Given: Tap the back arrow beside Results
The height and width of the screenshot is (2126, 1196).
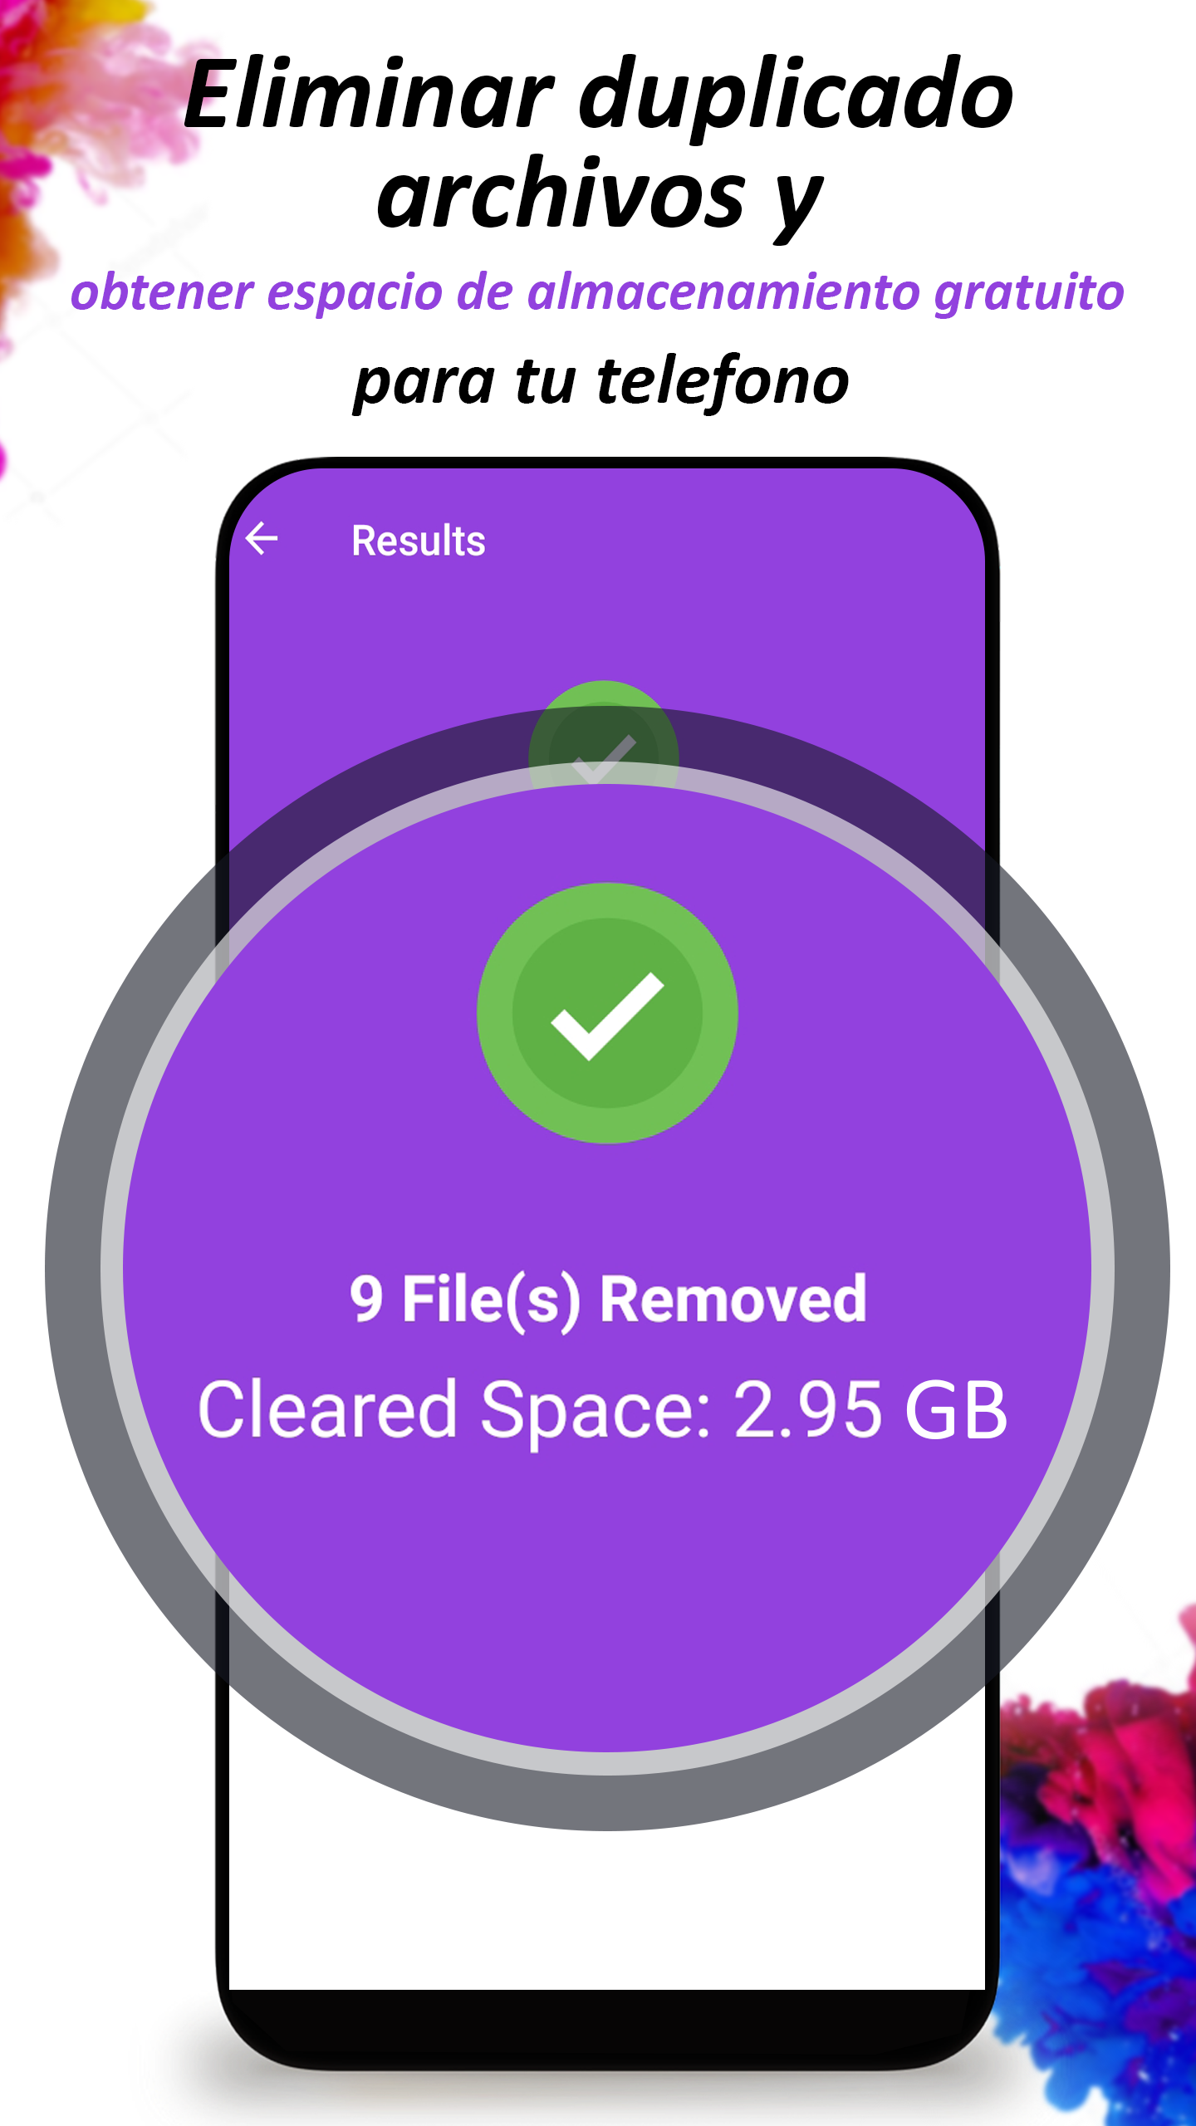Looking at the screenshot, I should 262,539.
